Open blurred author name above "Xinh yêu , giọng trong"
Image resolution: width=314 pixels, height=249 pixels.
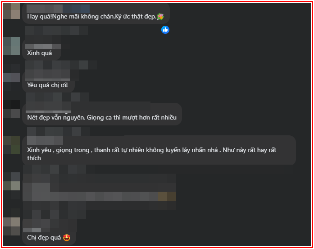45,140
